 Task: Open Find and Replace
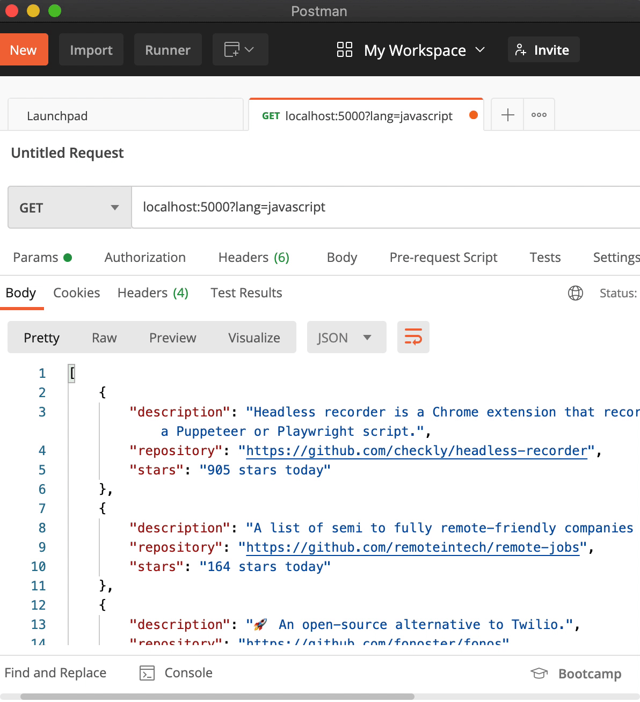(x=55, y=673)
